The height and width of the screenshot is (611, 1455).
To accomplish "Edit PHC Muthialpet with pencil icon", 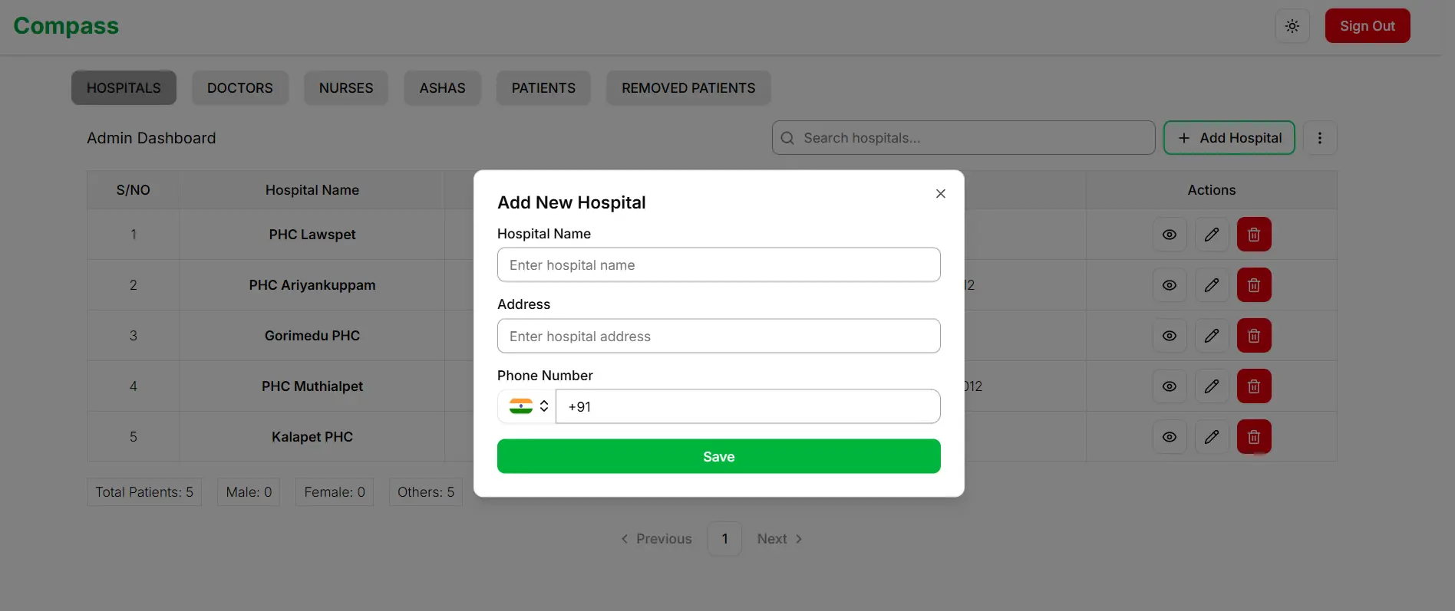I will 1212,386.
